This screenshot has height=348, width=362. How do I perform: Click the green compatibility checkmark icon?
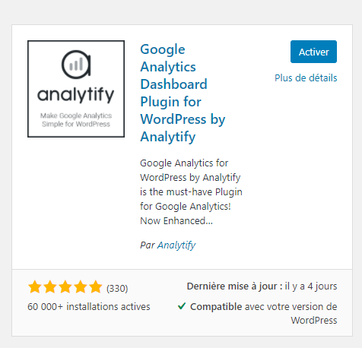pyautogui.click(x=182, y=306)
